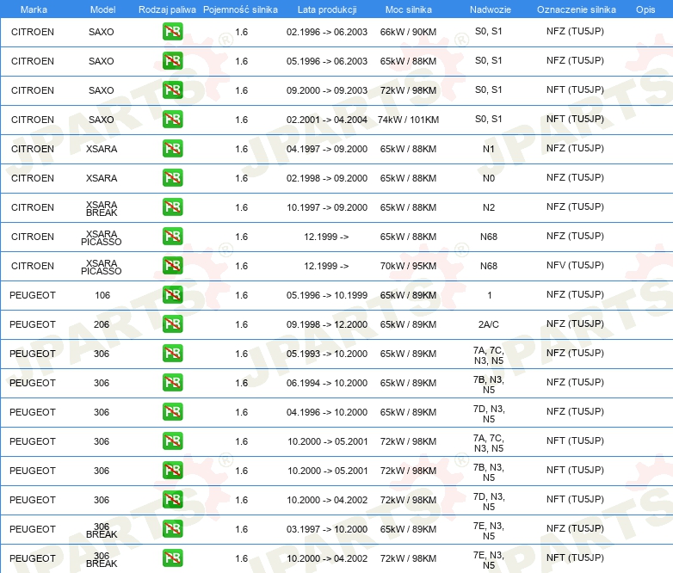Click the 2A/C body code cell
The height and width of the screenshot is (573, 673).
(x=489, y=324)
